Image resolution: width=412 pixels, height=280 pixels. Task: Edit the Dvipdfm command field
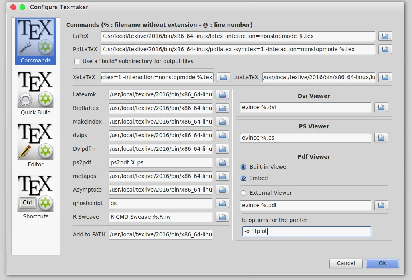click(161, 149)
